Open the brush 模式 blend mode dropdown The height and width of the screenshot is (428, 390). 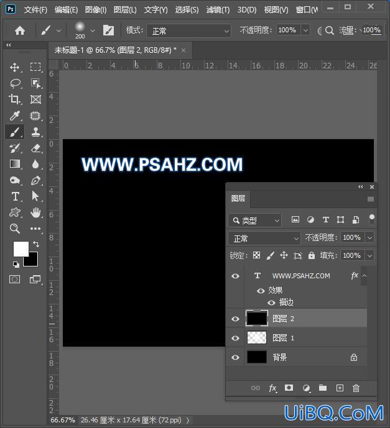point(189,31)
